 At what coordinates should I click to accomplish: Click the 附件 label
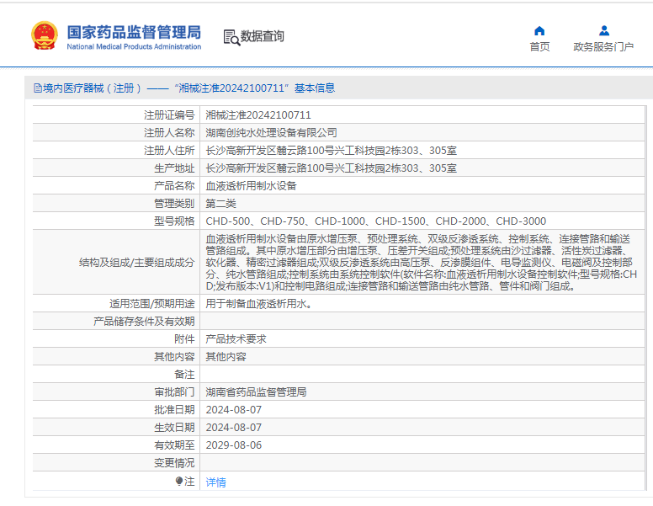pyautogui.click(x=184, y=338)
